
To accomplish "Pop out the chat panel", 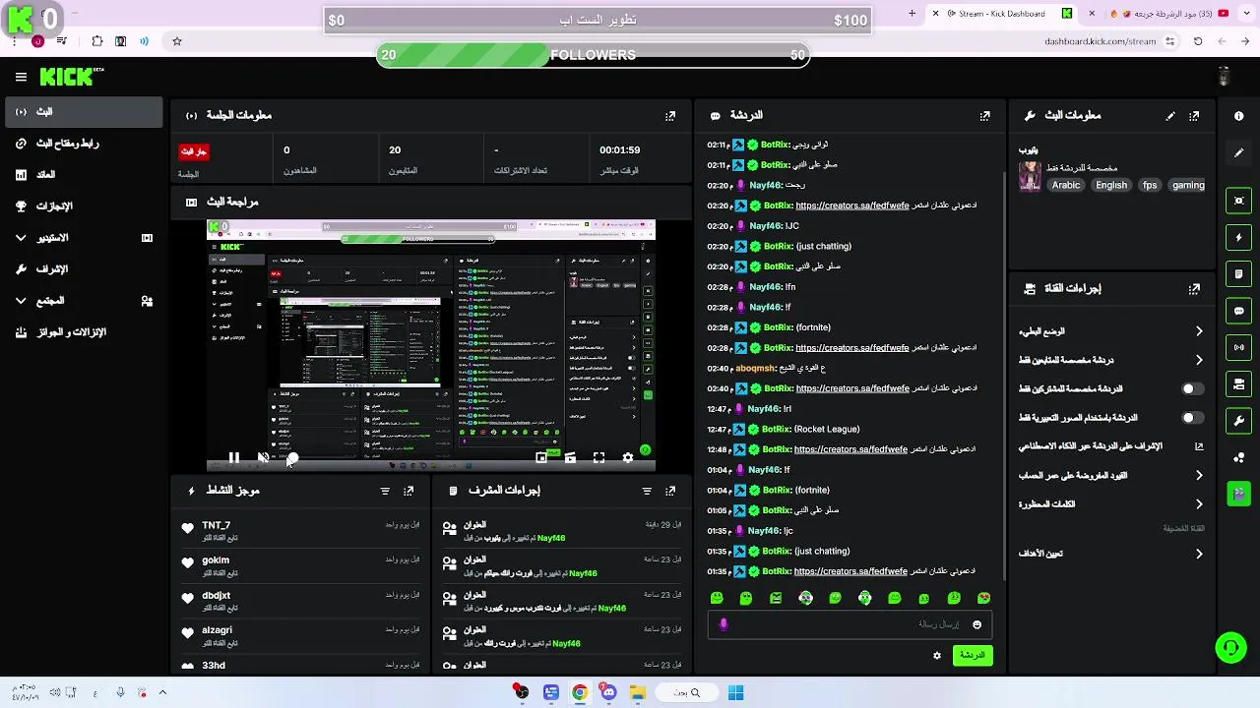I will pyautogui.click(x=984, y=115).
